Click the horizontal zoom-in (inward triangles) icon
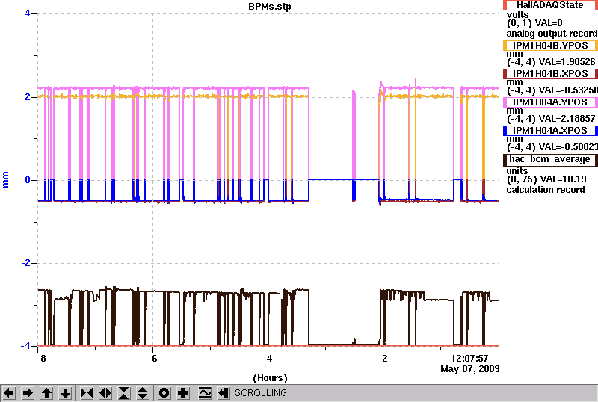Screen dimensions: 598x402 (x=87, y=393)
